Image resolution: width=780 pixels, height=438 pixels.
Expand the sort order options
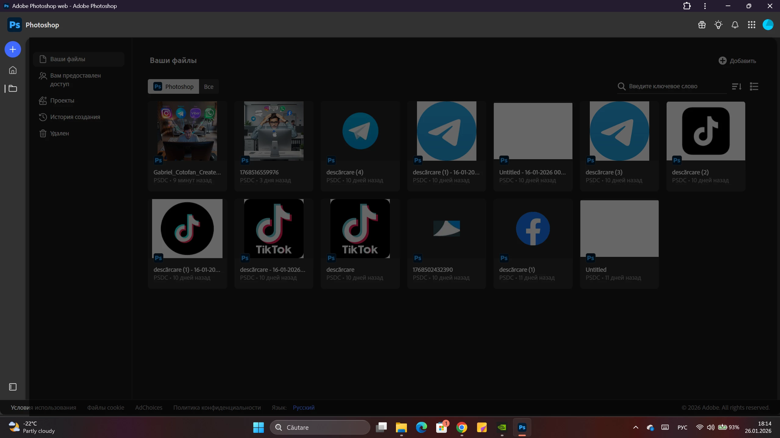pos(736,87)
